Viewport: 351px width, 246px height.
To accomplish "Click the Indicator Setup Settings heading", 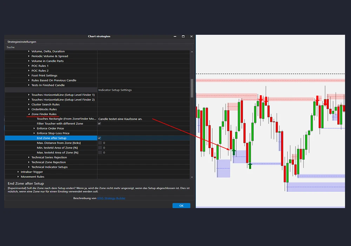I will tap(115, 90).
